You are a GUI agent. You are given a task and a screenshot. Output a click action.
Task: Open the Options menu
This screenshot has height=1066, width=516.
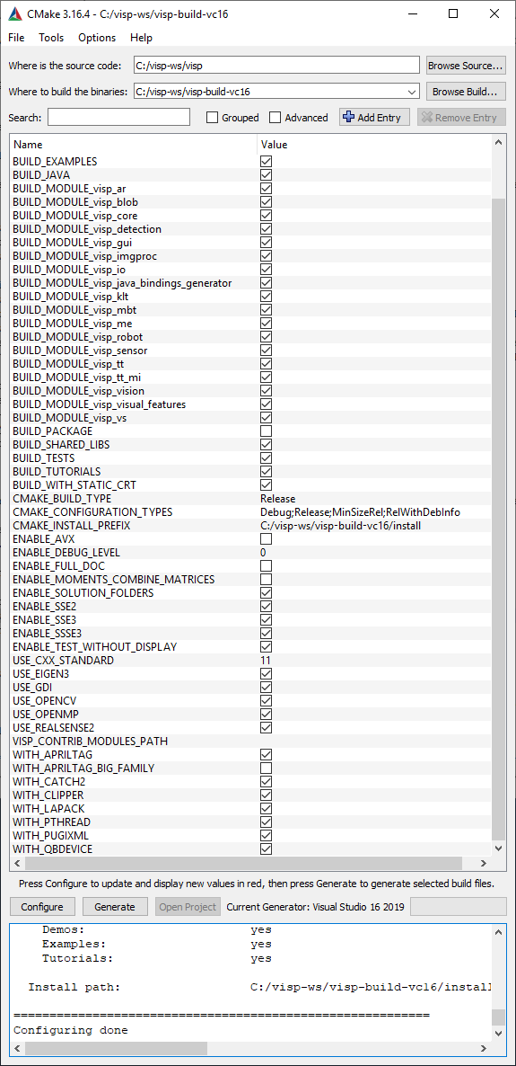click(97, 38)
